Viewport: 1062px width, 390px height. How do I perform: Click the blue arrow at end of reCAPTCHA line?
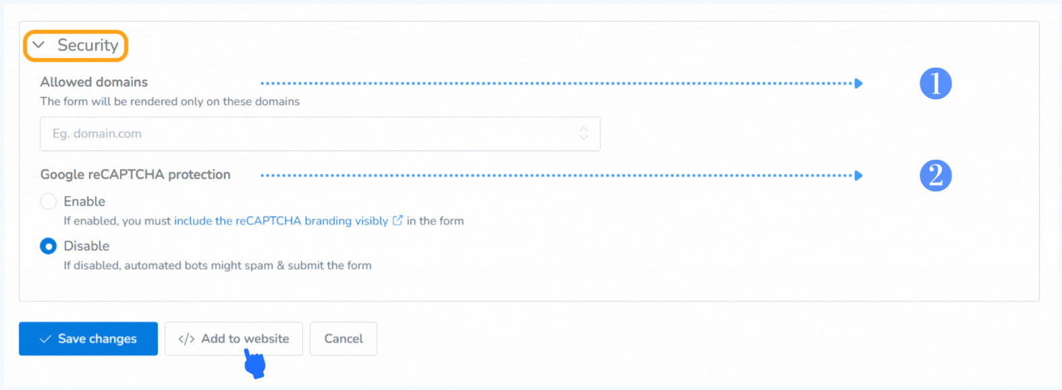(x=857, y=175)
